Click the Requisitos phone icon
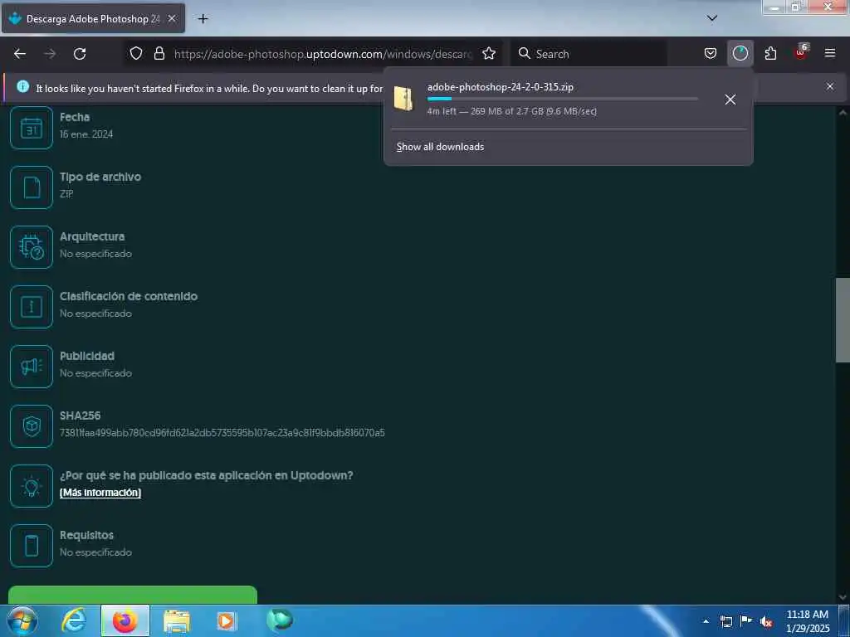The width and height of the screenshot is (850, 637). pos(32,546)
